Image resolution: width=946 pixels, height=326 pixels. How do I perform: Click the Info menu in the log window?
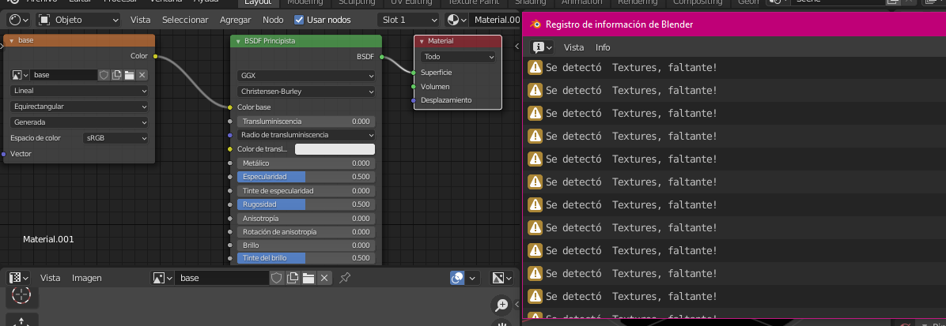click(x=603, y=47)
